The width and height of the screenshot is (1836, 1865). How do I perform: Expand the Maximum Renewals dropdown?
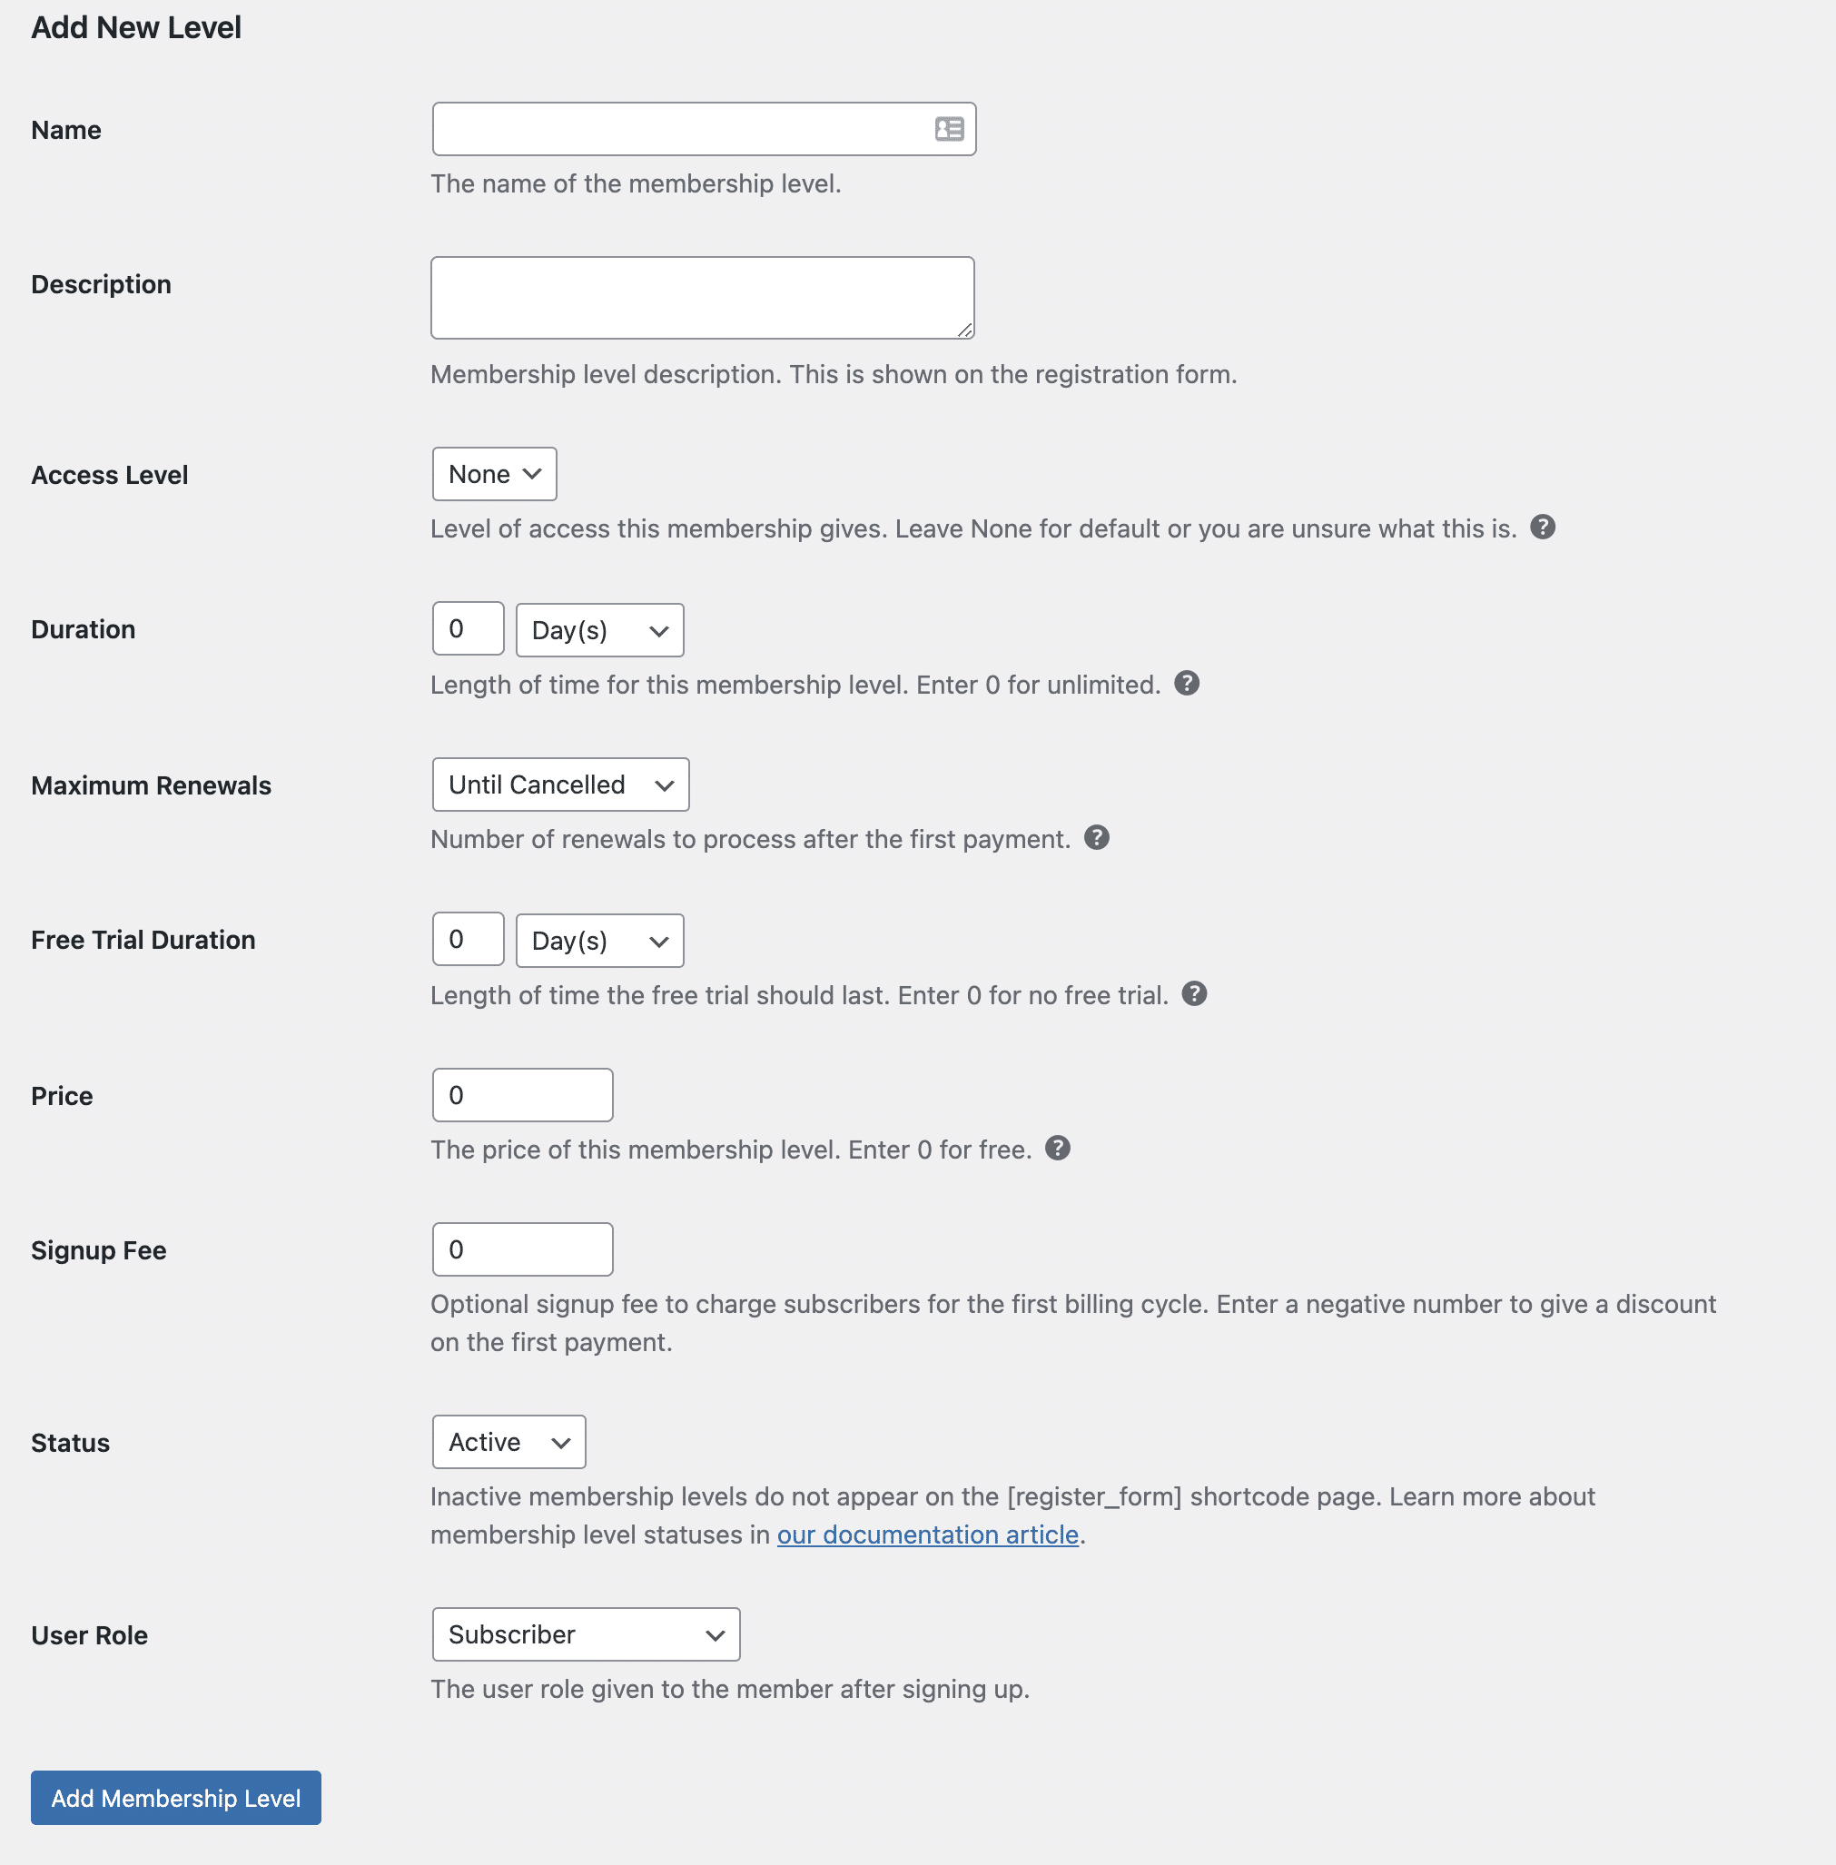tap(560, 785)
